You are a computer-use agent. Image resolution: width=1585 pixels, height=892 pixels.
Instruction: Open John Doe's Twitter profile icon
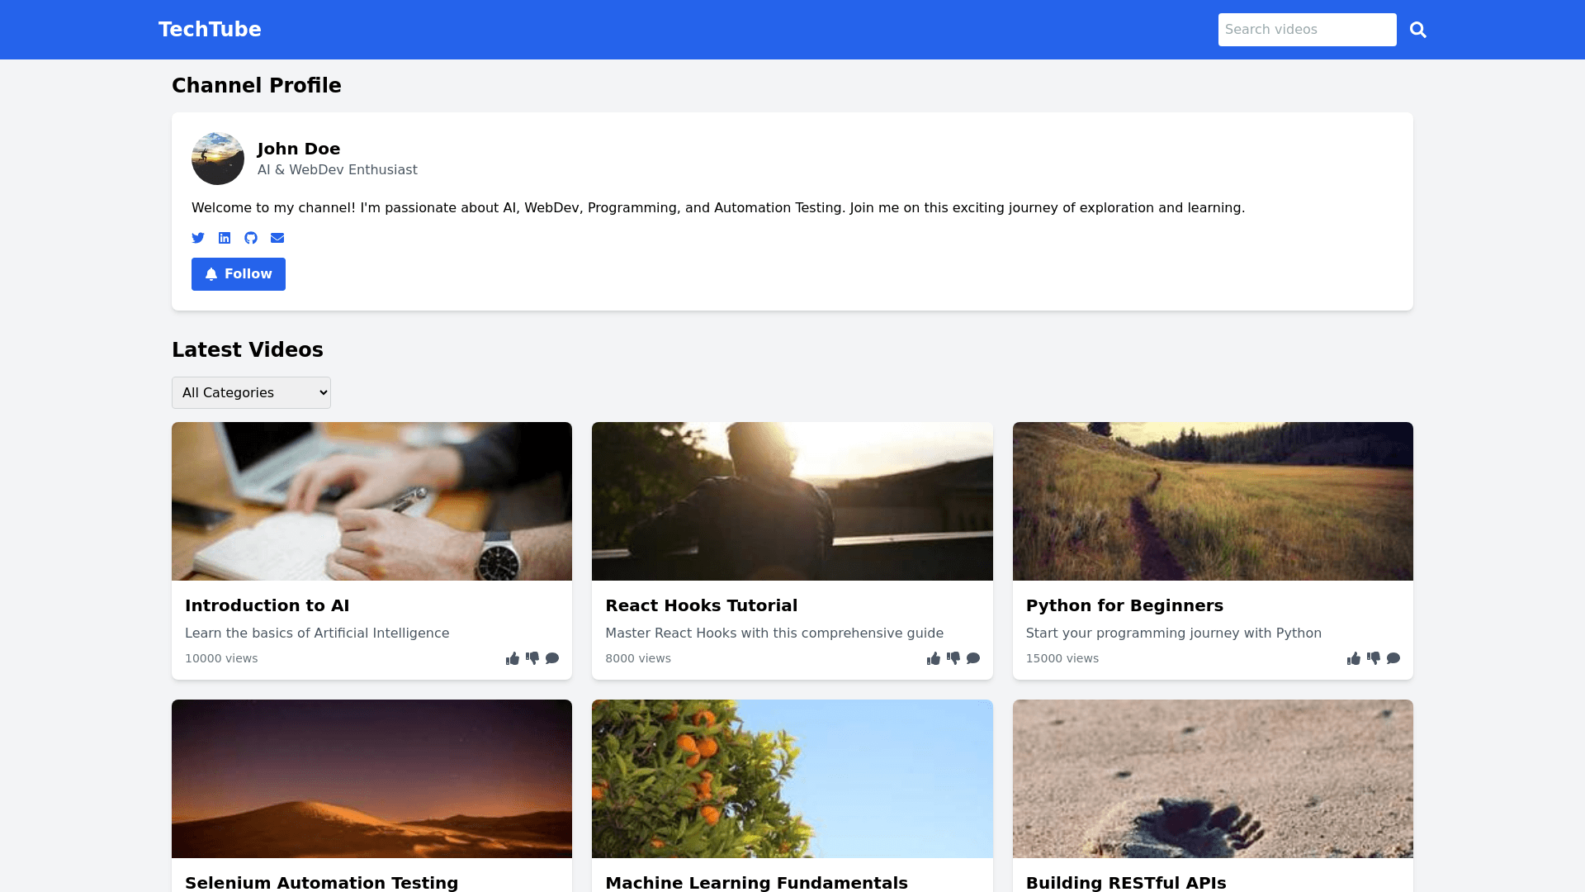click(x=198, y=238)
